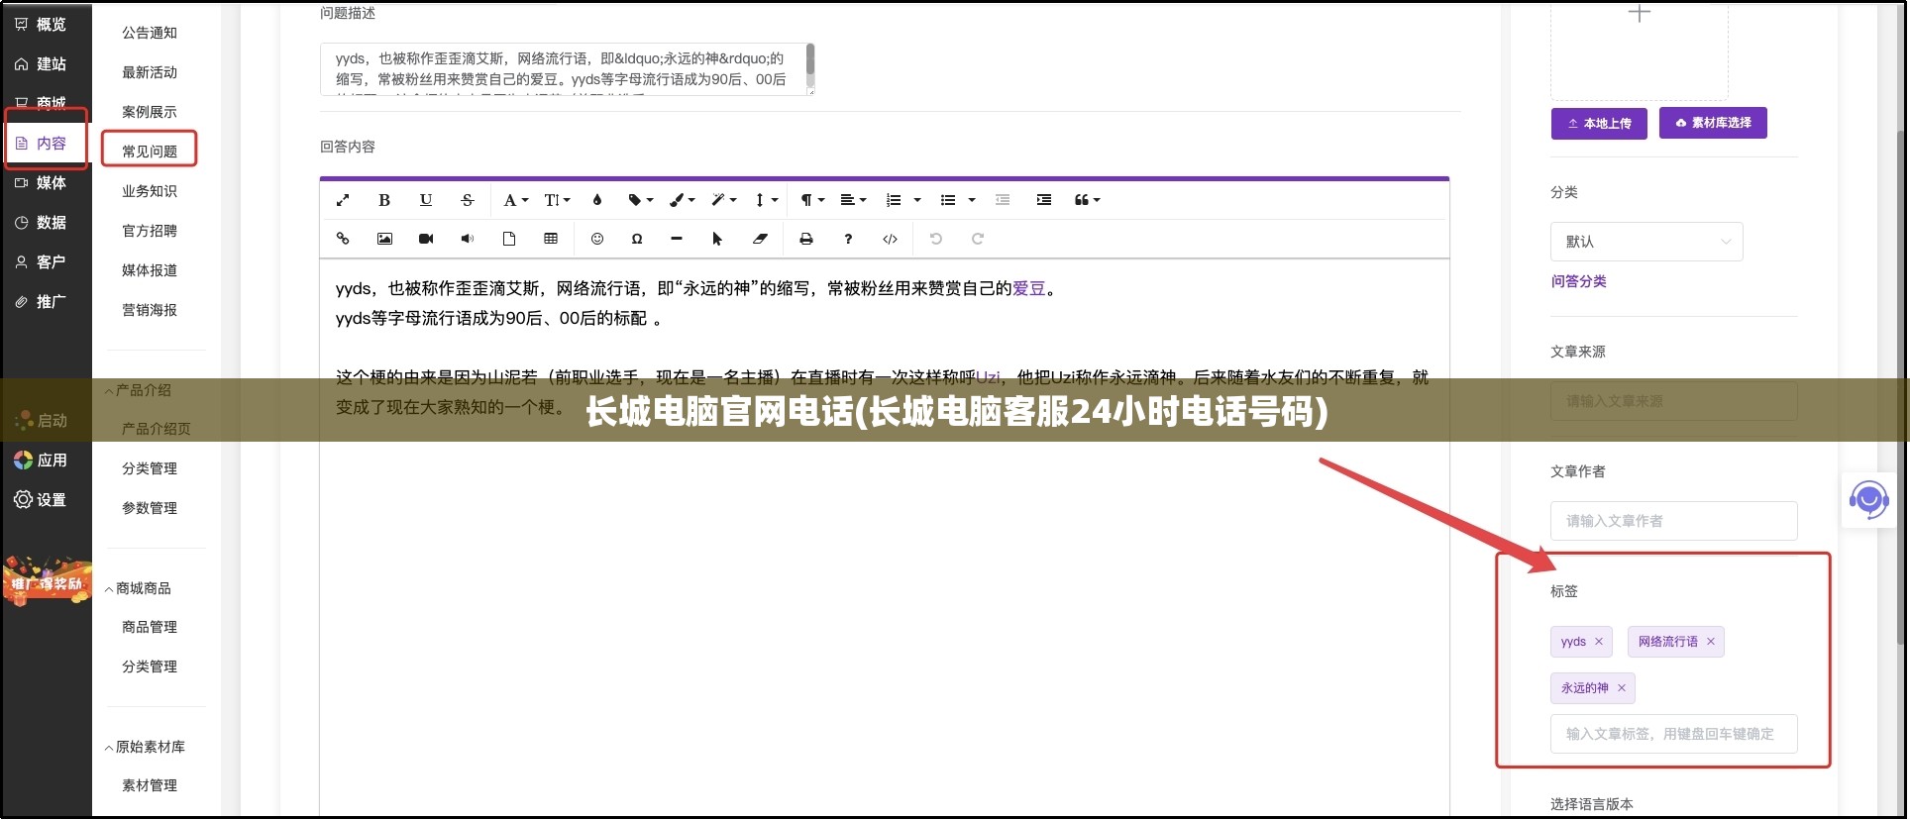Clear formatting with eraser tool
1910x820 pixels.
[760, 239]
